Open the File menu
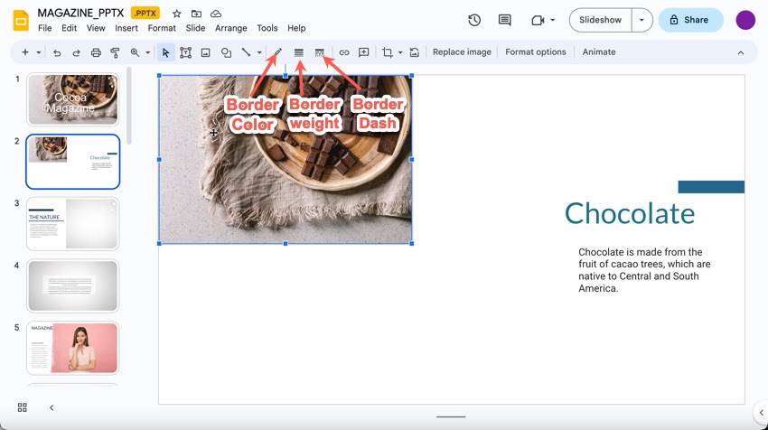768x430 pixels. [x=44, y=28]
